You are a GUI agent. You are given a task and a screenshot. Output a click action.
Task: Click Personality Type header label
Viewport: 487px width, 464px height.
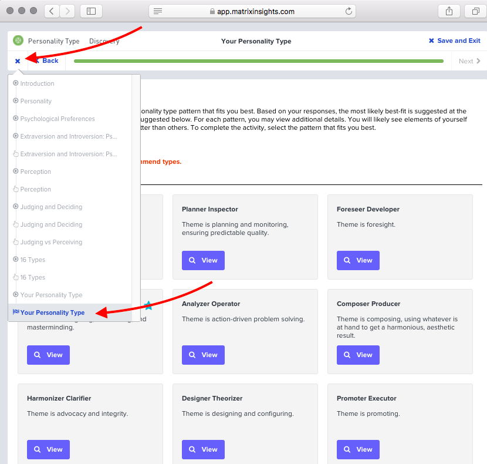pos(54,41)
